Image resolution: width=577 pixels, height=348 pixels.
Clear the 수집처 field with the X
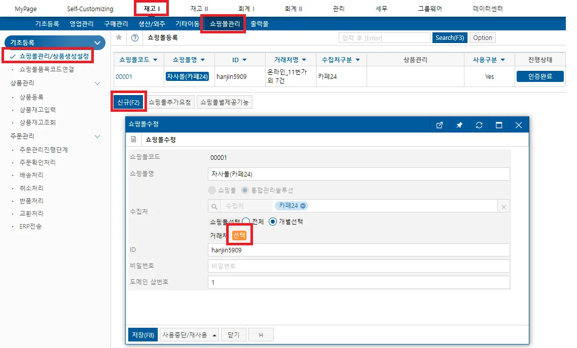coord(504,207)
